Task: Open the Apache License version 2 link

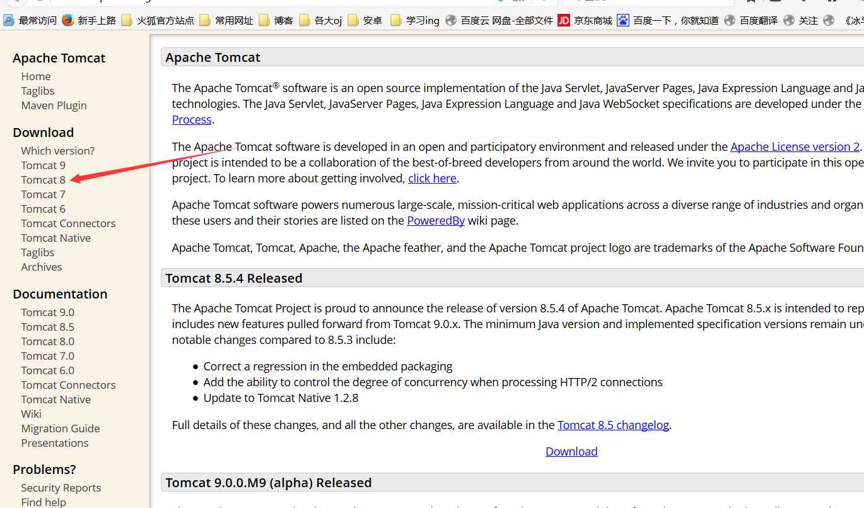Action: coord(795,147)
